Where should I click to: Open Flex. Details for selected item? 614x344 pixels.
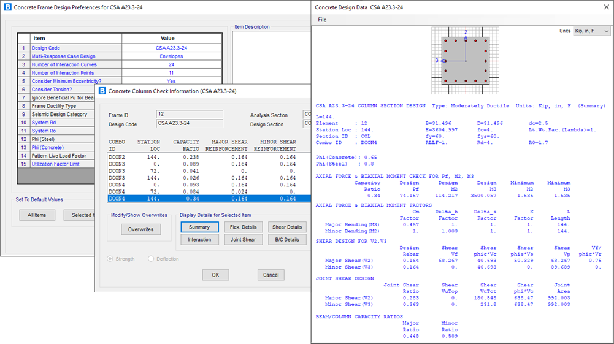point(243,227)
